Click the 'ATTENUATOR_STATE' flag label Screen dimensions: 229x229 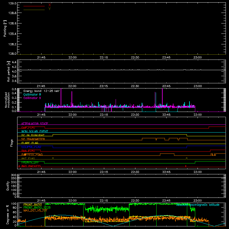pos(35,124)
